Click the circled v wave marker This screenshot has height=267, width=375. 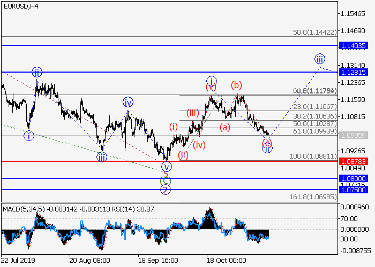click(166, 167)
